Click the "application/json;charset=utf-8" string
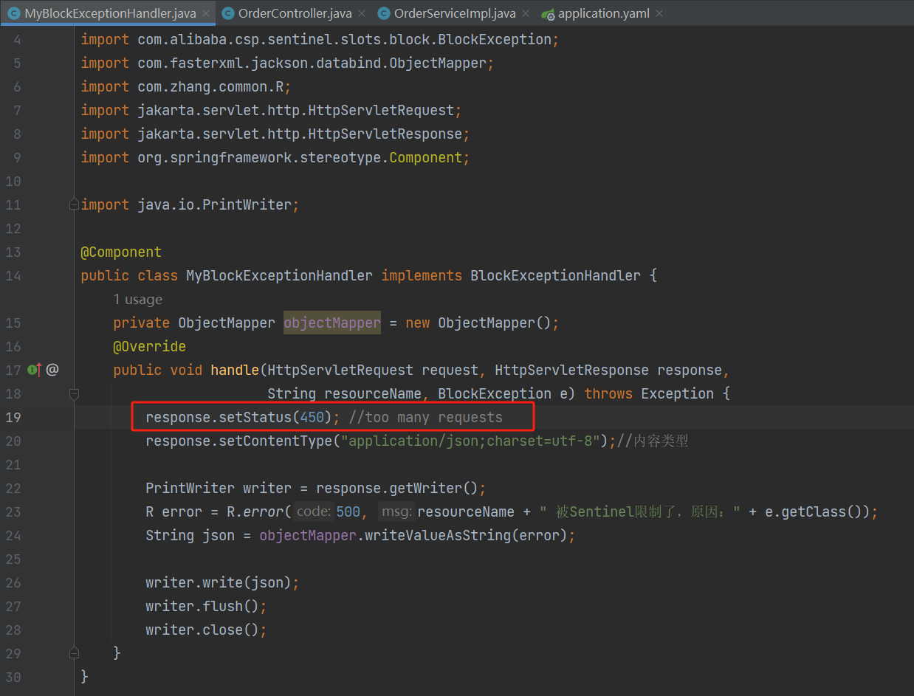 (471, 441)
